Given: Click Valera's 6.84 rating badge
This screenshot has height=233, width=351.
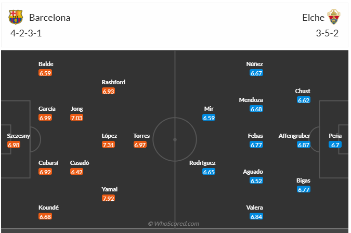Looking at the screenshot, I should pos(256,216).
